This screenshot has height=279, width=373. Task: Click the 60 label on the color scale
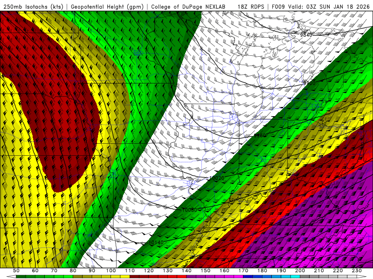(35, 271)
